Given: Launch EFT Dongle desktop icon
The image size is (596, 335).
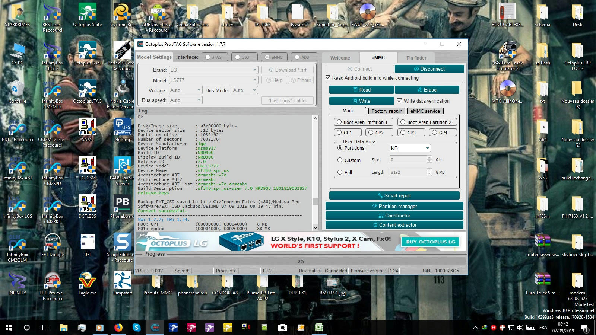Looking at the screenshot, I should pyautogui.click(x=53, y=245).
